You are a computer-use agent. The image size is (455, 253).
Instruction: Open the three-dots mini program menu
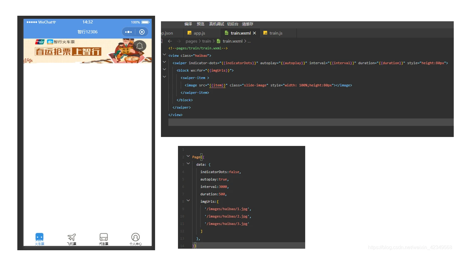[x=128, y=32]
